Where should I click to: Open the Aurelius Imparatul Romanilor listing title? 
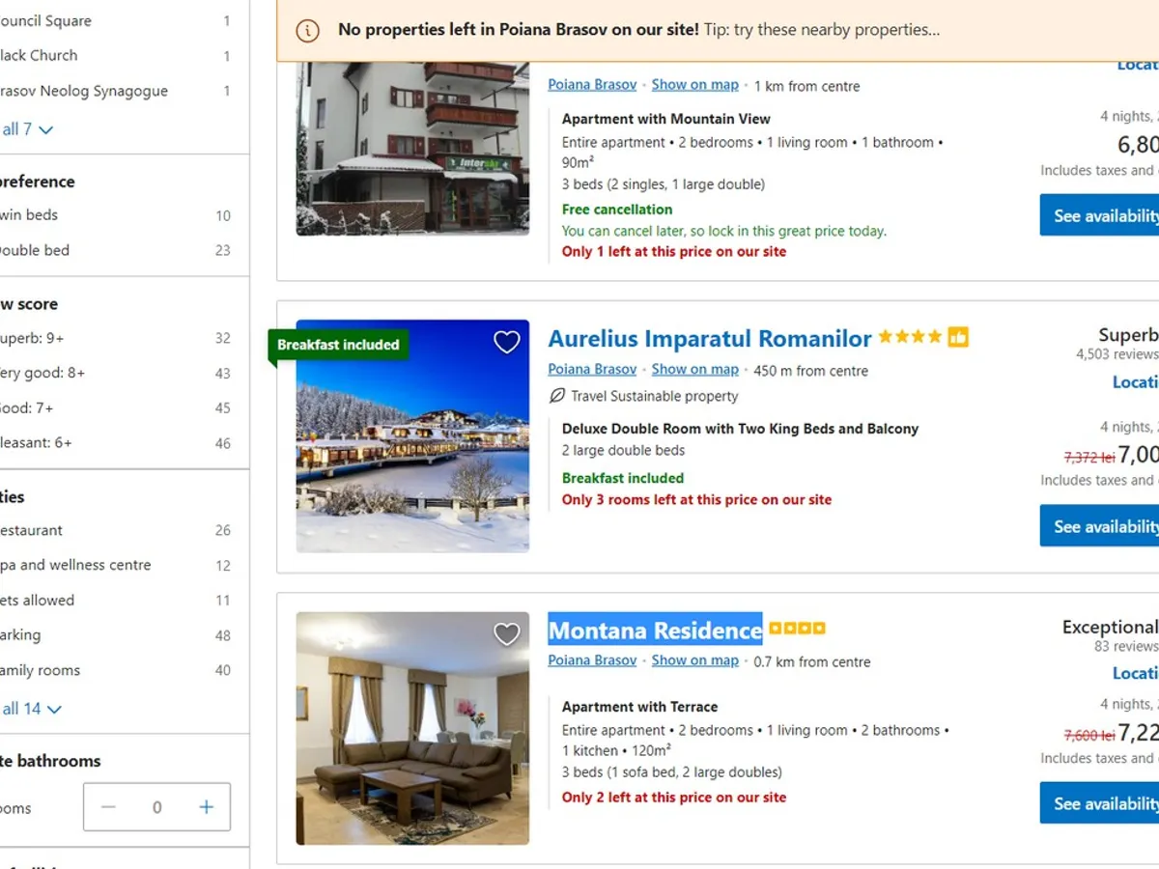click(710, 339)
